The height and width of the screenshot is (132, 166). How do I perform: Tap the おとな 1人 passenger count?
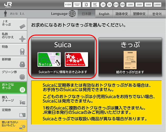point(17,14)
